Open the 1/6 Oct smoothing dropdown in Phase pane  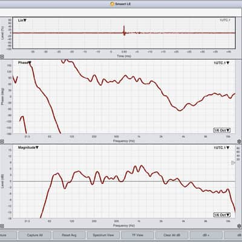222,130
